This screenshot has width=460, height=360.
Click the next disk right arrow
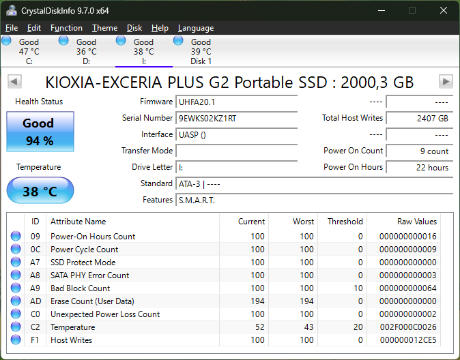446,82
